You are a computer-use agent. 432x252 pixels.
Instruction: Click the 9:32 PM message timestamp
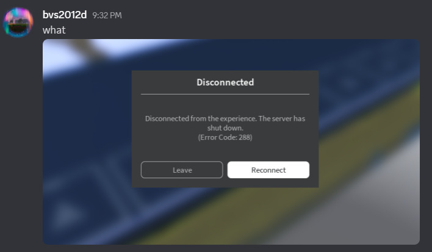coord(107,15)
